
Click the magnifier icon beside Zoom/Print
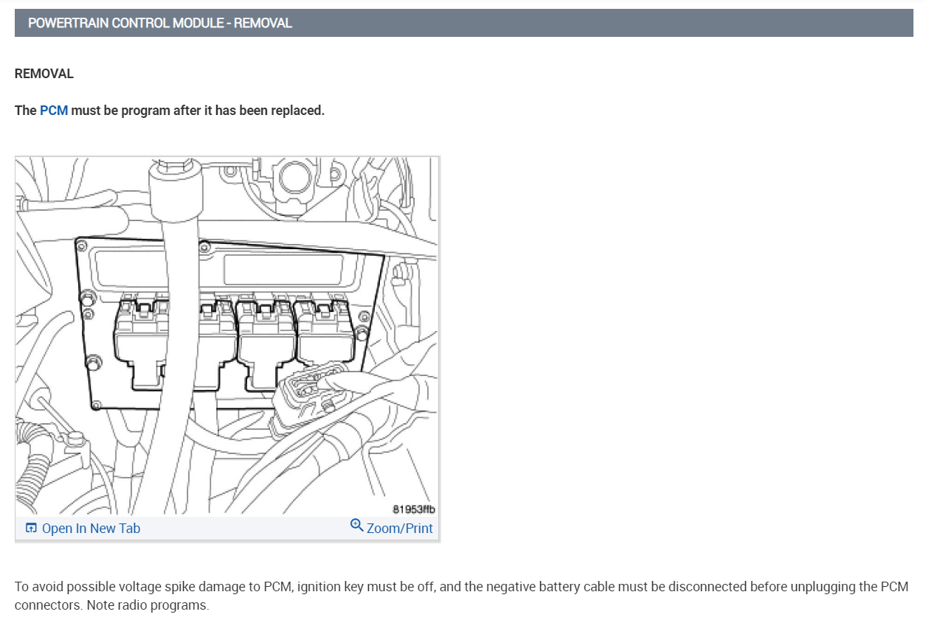357,526
